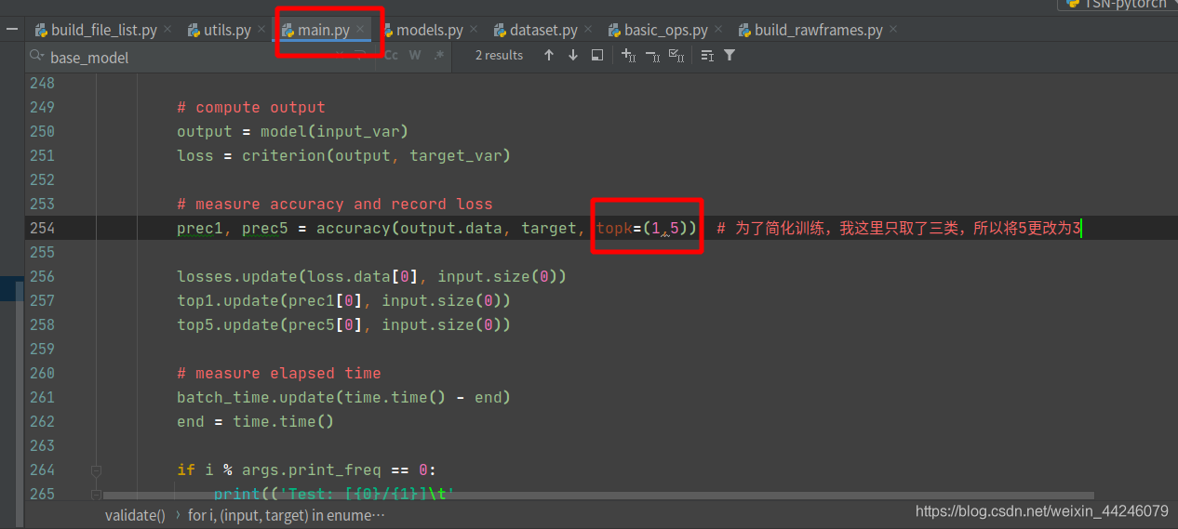
Task: Close the basic_ops.py tab
Action: tap(718, 30)
